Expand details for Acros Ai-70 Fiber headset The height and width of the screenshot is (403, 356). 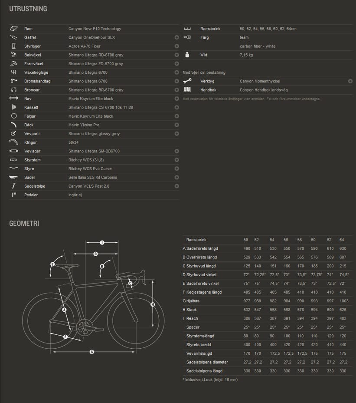tap(176, 46)
